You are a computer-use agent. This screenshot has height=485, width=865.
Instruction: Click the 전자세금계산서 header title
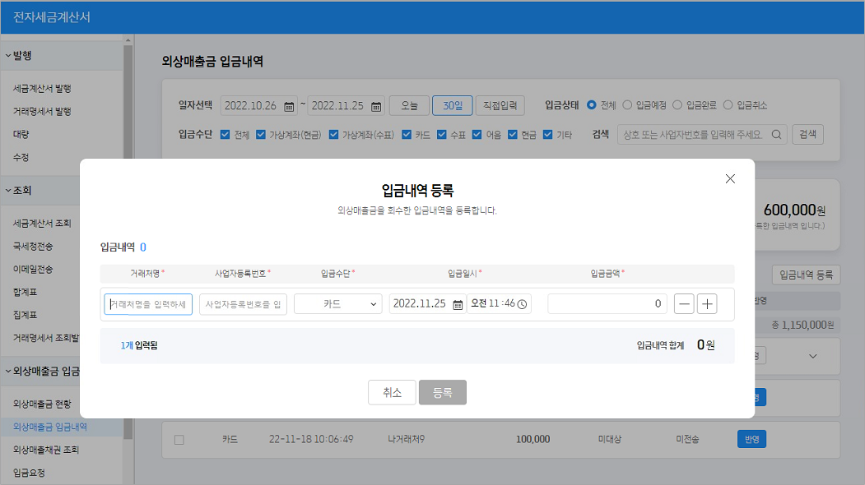[51, 17]
